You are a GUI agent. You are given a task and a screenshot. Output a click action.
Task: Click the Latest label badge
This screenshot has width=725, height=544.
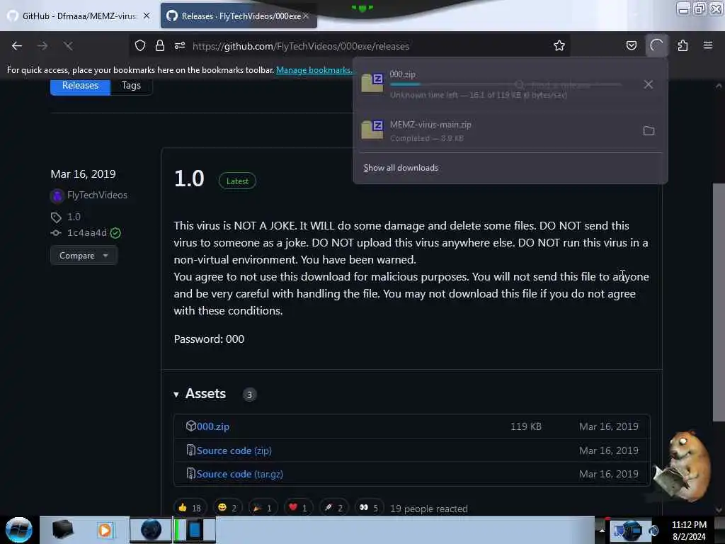pos(237,181)
